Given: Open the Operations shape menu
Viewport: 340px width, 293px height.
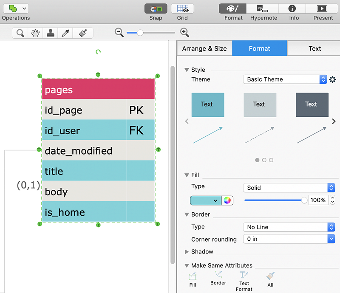Looking at the screenshot, I should point(16,8).
